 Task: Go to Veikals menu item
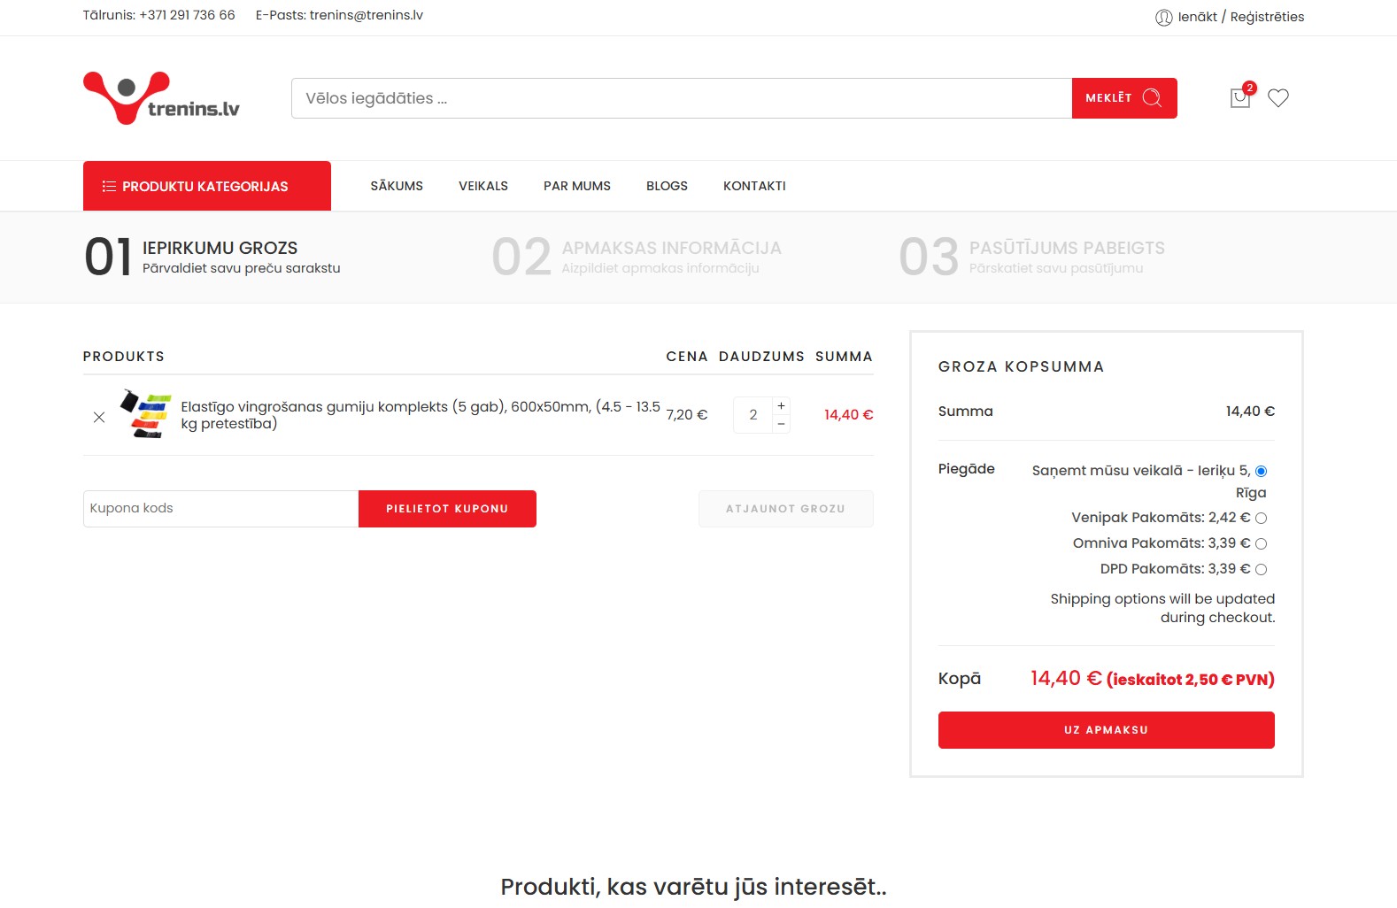pos(482,186)
